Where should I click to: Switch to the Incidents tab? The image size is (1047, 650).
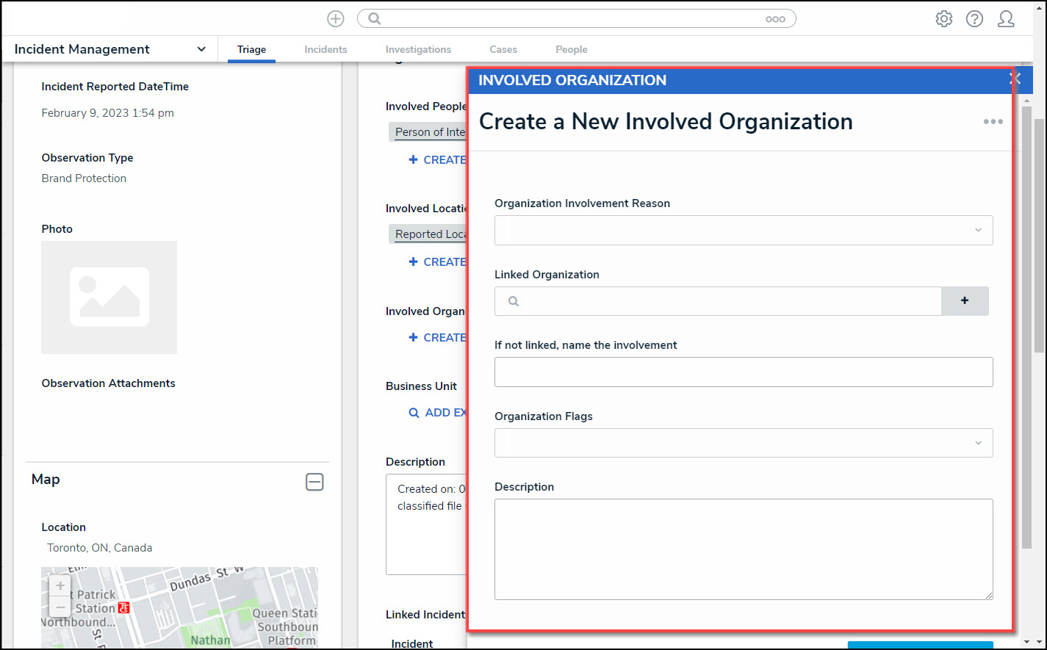point(325,49)
